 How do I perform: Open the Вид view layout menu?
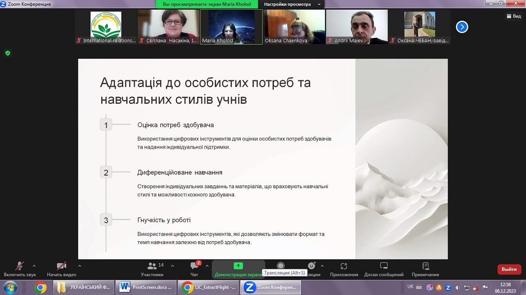[514, 16]
